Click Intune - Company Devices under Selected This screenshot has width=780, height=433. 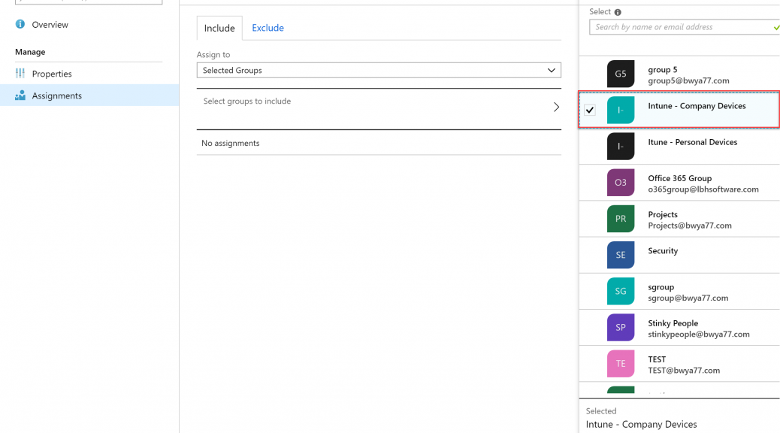641,425
